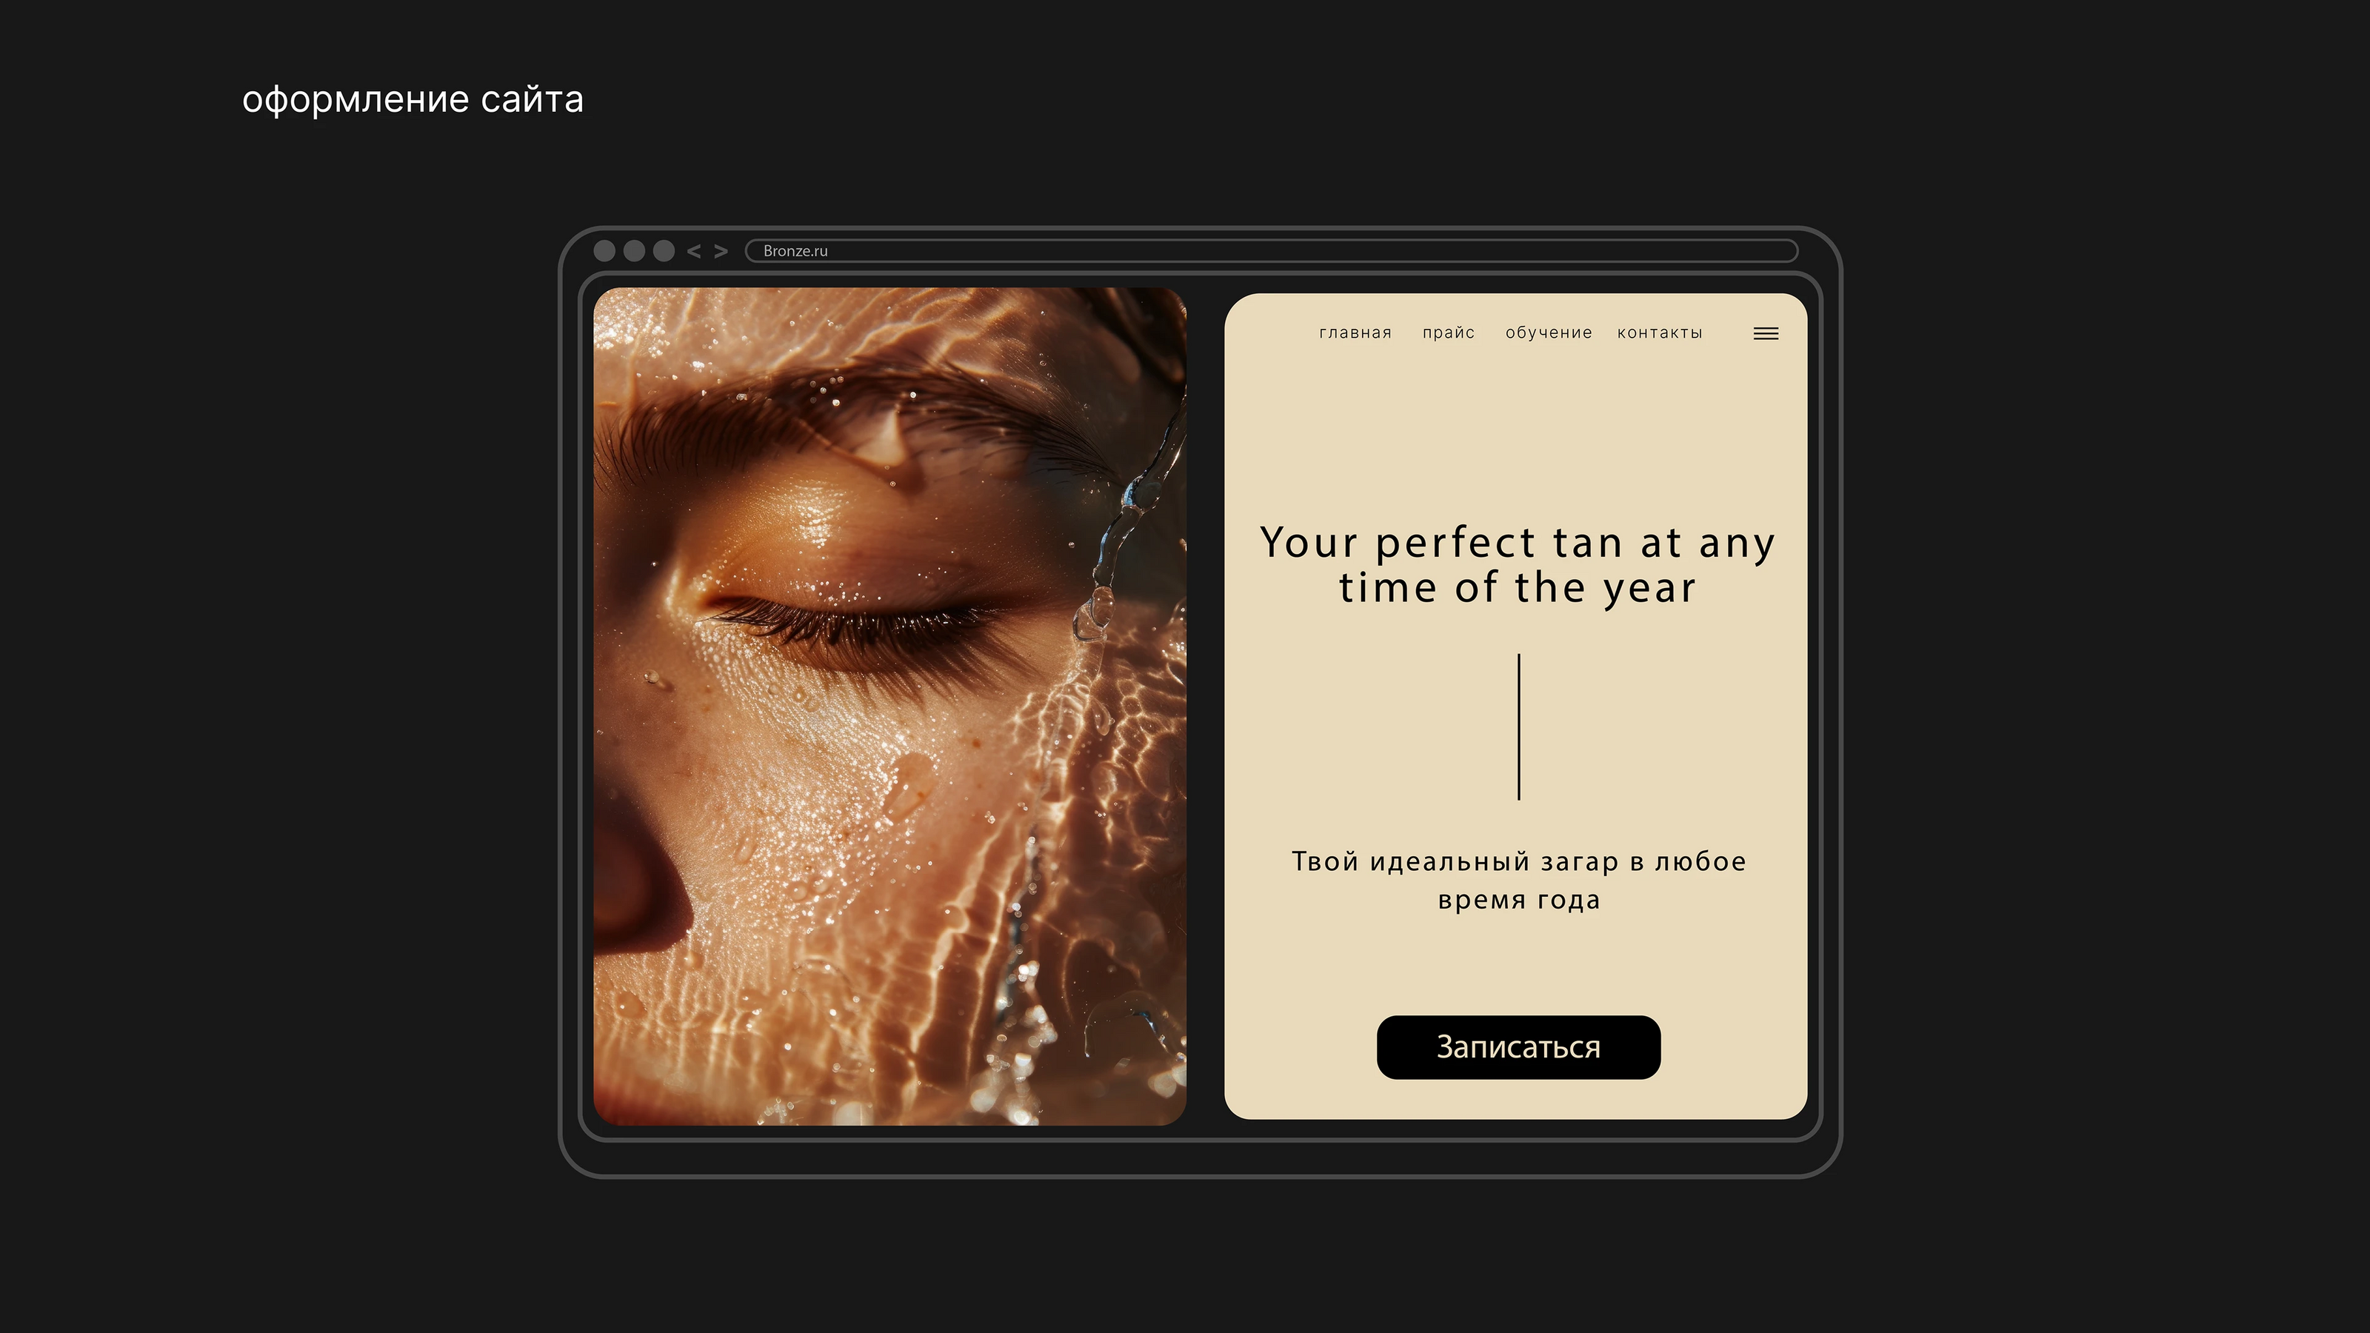Click the vertical divider line
This screenshot has height=1333, width=2370.
[1519, 726]
